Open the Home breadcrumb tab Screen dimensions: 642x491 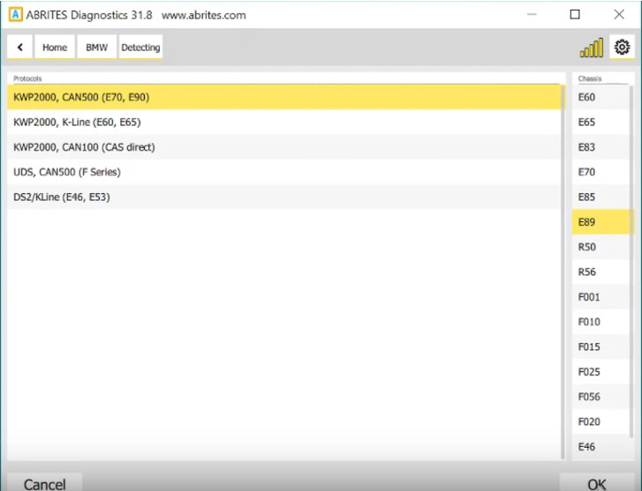pos(55,47)
